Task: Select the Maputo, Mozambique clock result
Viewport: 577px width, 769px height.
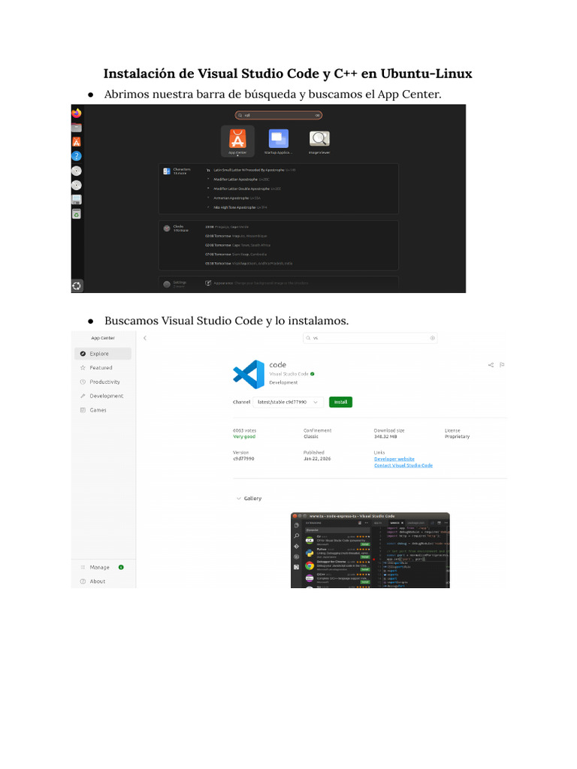Action: [236, 236]
